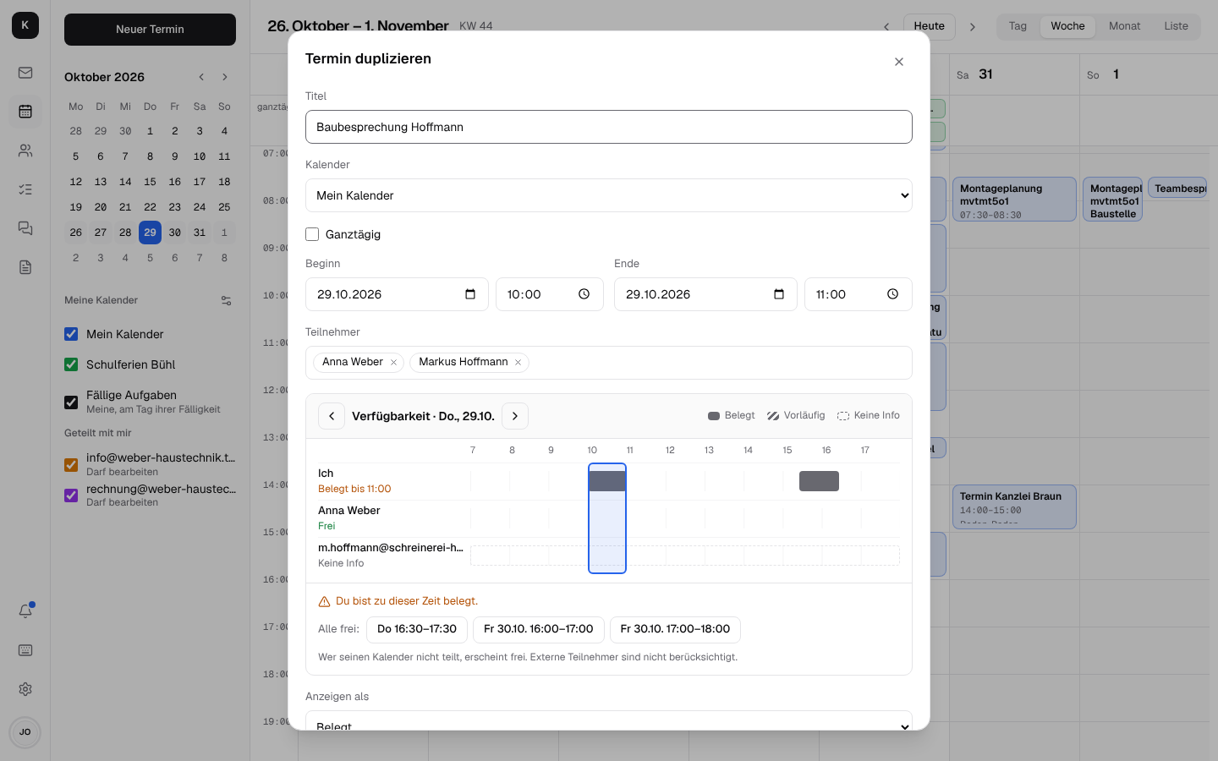Toggle Fällige Aufgaben checkbox

pos(71,402)
